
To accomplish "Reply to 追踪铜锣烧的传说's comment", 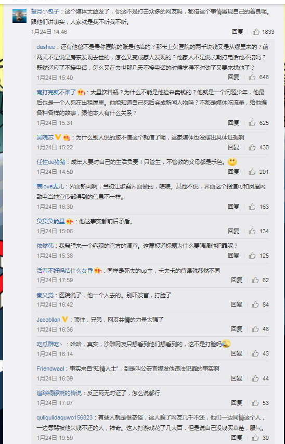I will 237,403.
